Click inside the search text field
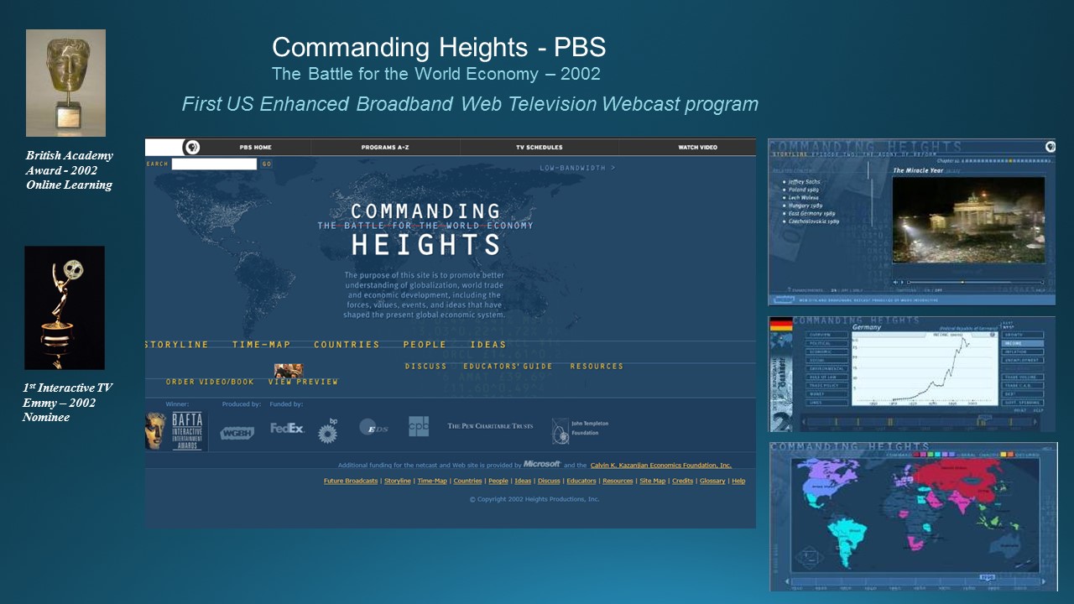The height and width of the screenshot is (604, 1074). (x=214, y=164)
